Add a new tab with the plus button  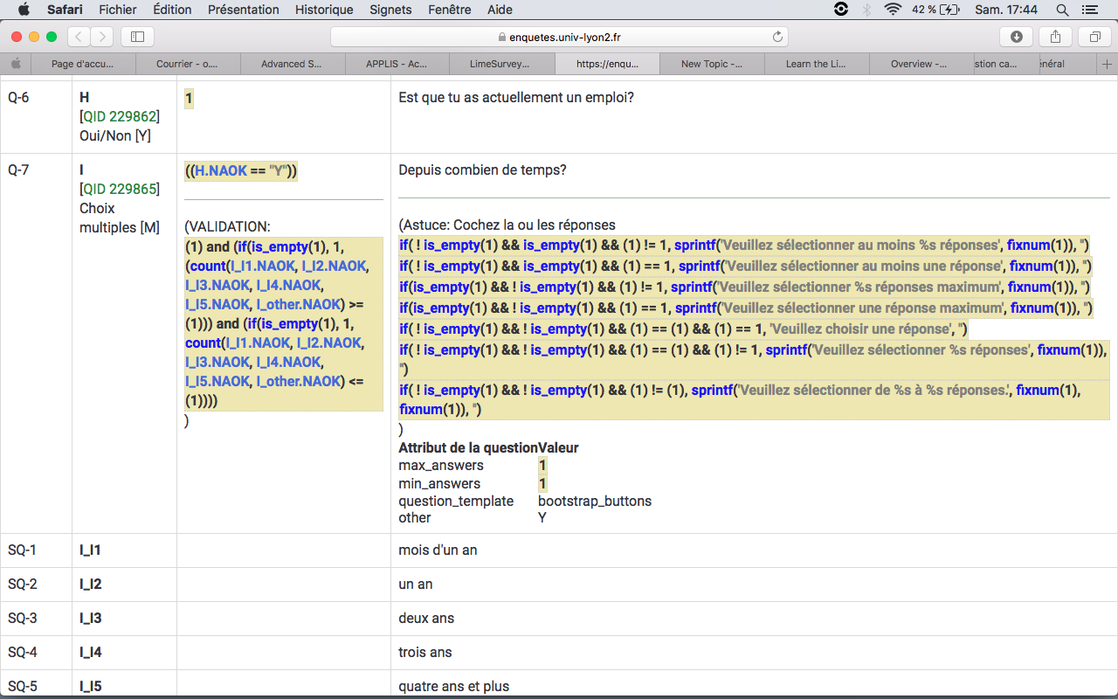point(1107,64)
